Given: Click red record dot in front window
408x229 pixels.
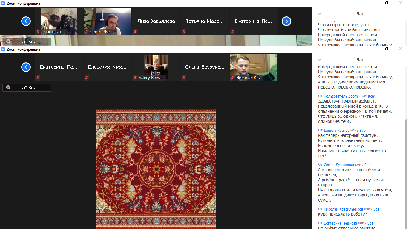Looking at the screenshot, I should [x=8, y=87].
